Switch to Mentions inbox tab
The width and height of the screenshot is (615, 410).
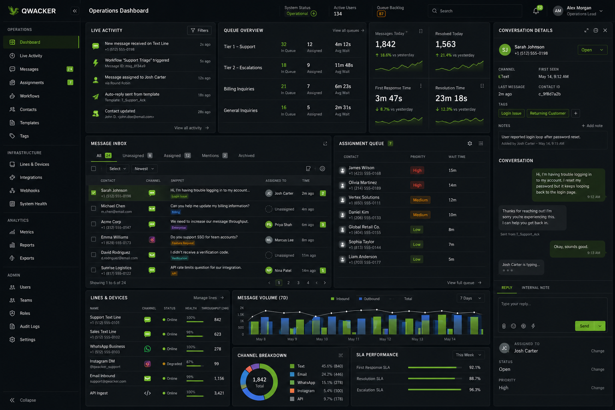pos(215,156)
